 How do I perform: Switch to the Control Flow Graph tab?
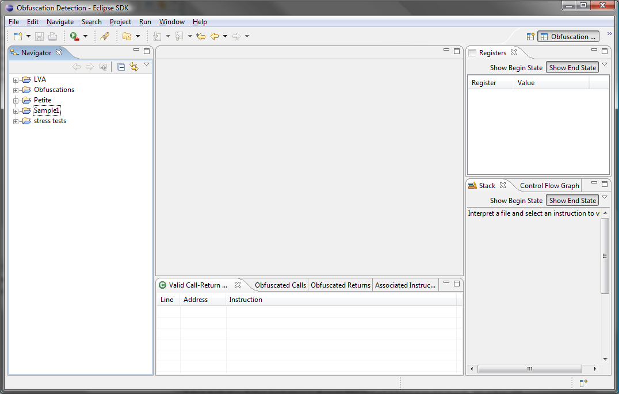549,186
